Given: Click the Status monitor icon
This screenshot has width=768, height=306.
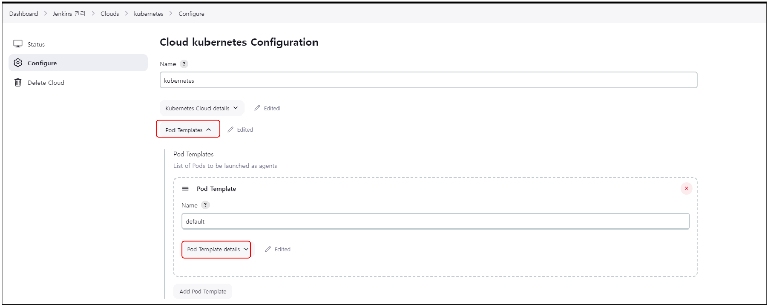Looking at the screenshot, I should pos(18,44).
